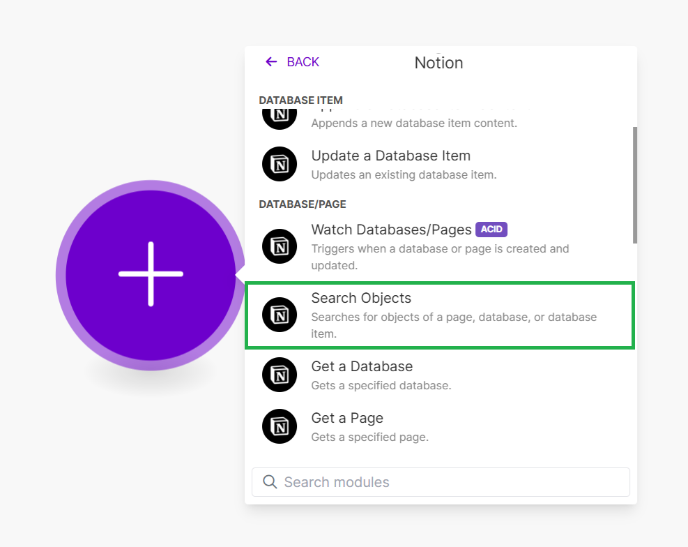Image resolution: width=688 pixels, height=547 pixels.
Task: Select the Update a Database Item module
Action: point(438,164)
